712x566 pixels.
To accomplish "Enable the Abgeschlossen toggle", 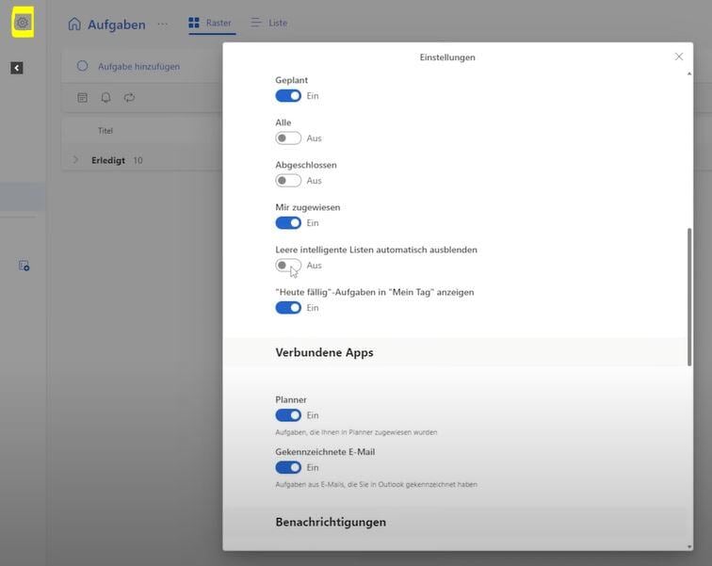I will (288, 181).
